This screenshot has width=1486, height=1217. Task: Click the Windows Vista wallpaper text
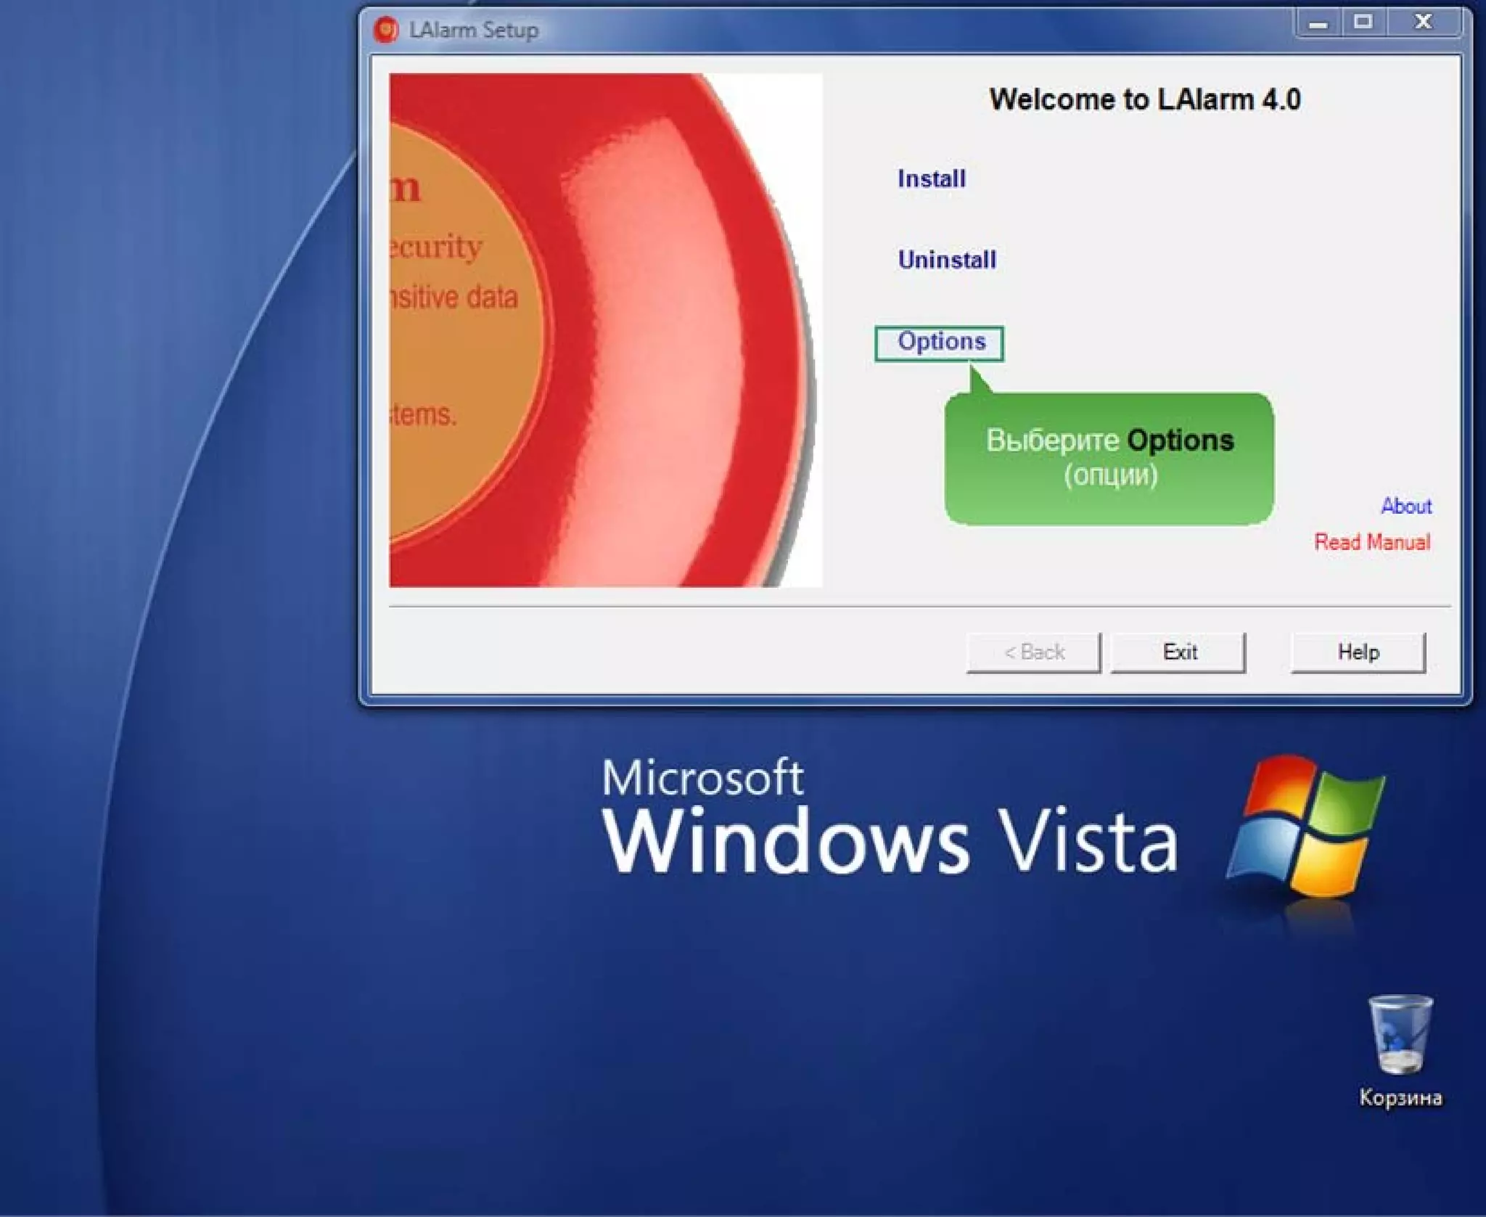tap(890, 840)
